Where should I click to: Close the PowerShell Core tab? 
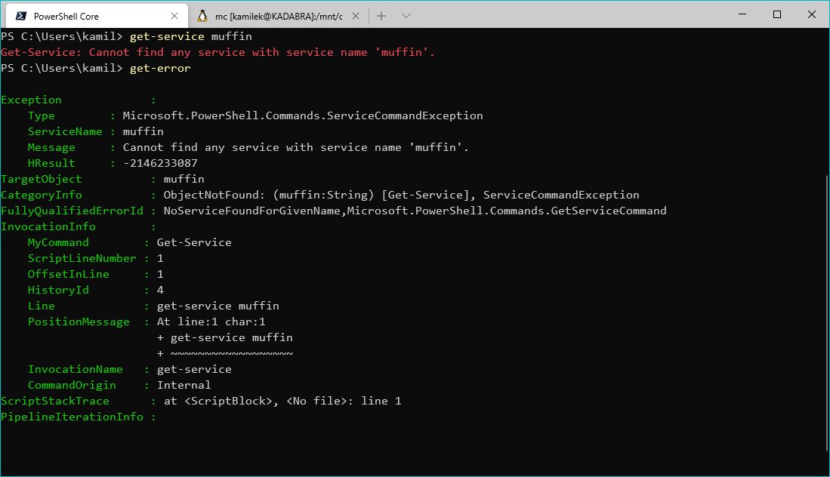point(175,16)
